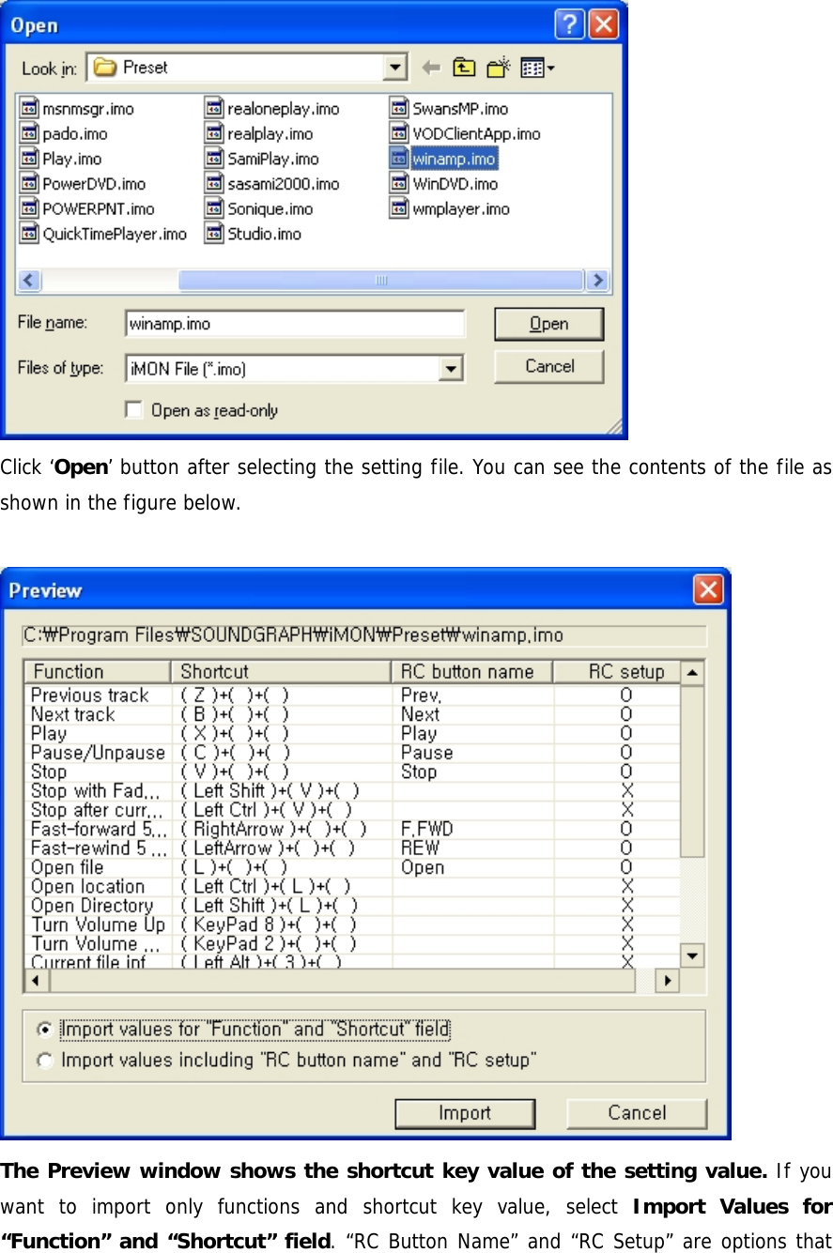Select the realplay.imo file icon
This screenshot has width=833, height=1253.
[213, 132]
